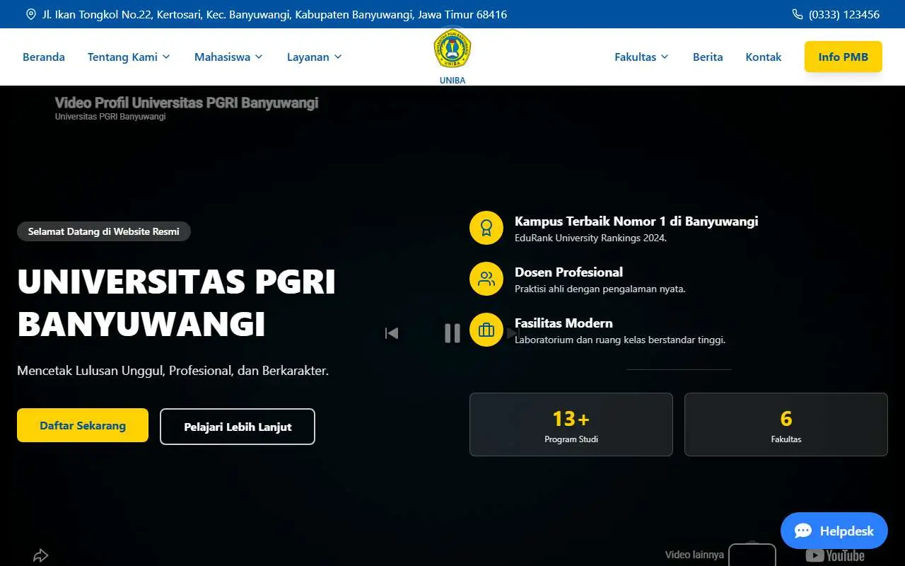905x566 pixels.
Task: Click the Mencetak Lulusan Unggul tagline
Action: [173, 370]
